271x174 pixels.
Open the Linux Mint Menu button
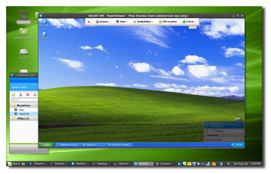[x=14, y=164]
